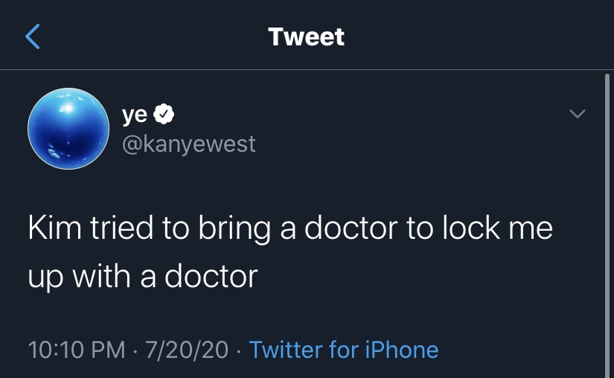The height and width of the screenshot is (378, 614).
Task: Click the first "doctor" word in the tweet
Action: pos(348,228)
